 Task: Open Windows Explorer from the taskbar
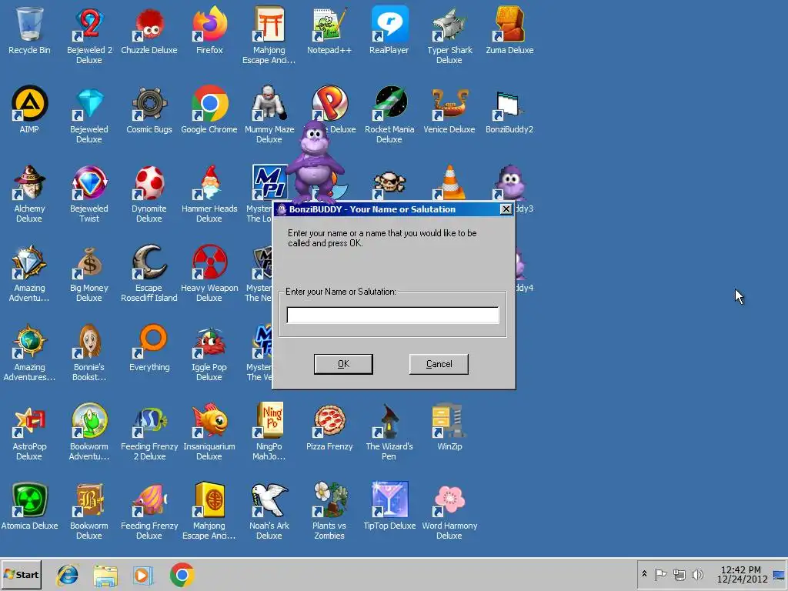(x=105, y=575)
